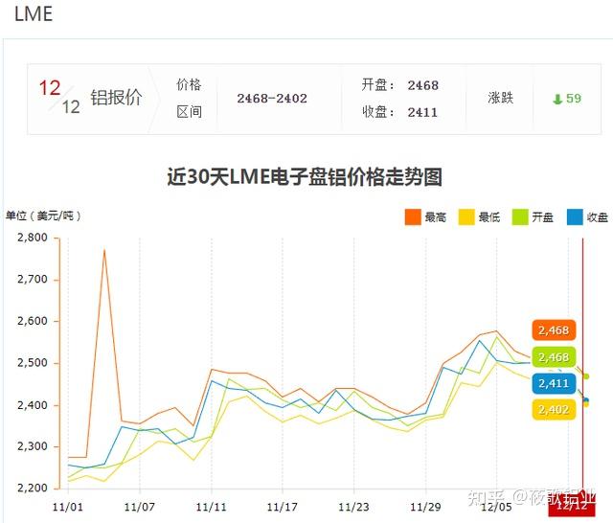The height and width of the screenshot is (523, 613).
Task: Select the yellow 2,402 tooltip badge
Action: pyautogui.click(x=554, y=410)
